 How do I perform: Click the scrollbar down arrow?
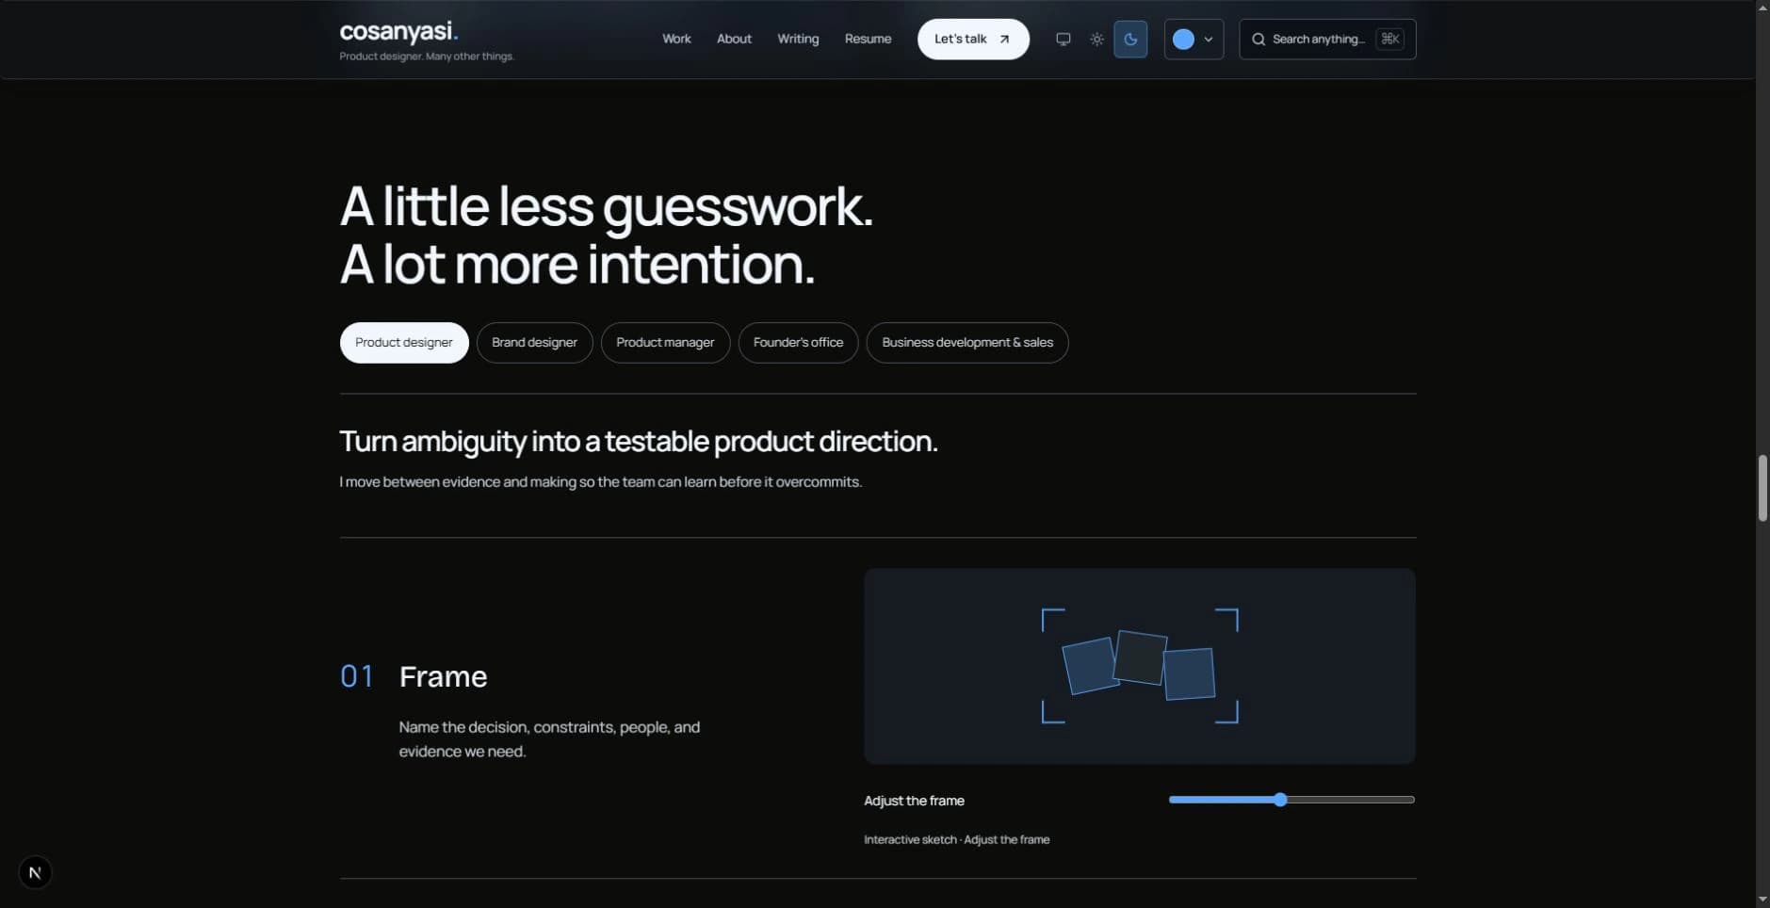tap(1762, 900)
